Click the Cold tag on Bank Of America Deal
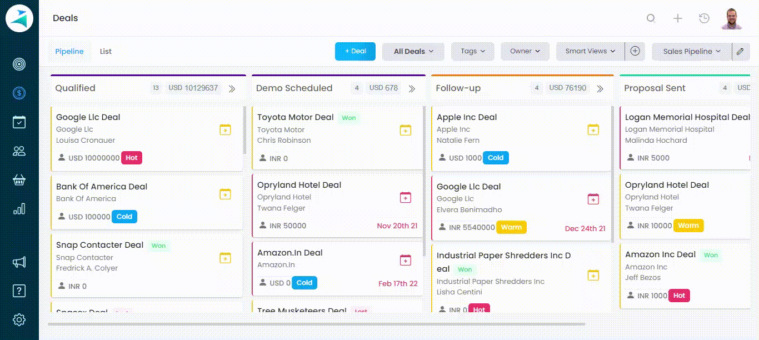The height and width of the screenshot is (340, 759). [124, 217]
